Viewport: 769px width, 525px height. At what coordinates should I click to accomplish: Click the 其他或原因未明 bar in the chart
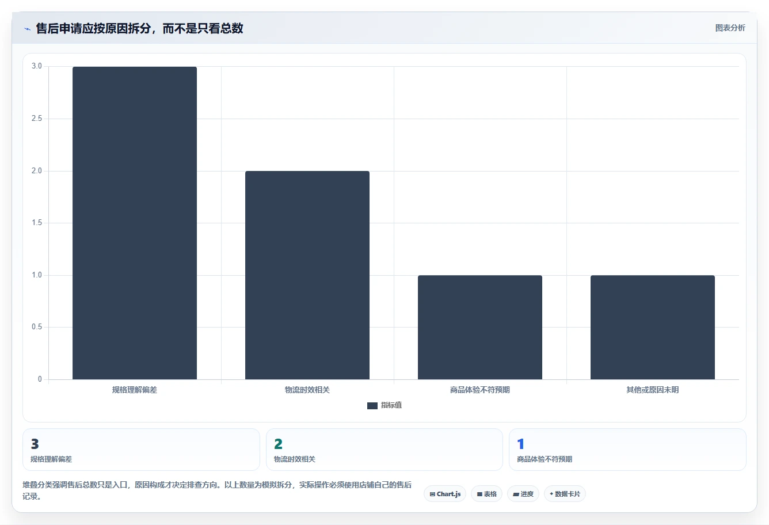coord(653,327)
